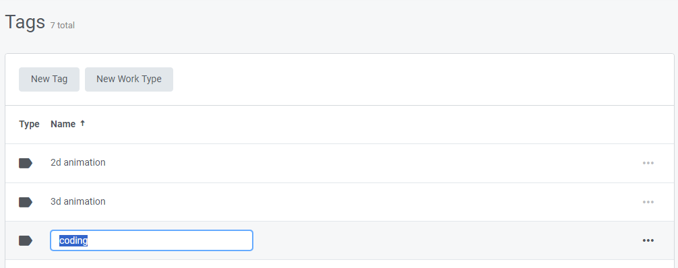
Task: Open more options for 3d animation
Action: click(648, 202)
